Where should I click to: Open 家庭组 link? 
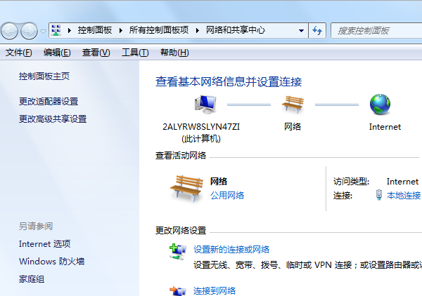tap(32, 279)
